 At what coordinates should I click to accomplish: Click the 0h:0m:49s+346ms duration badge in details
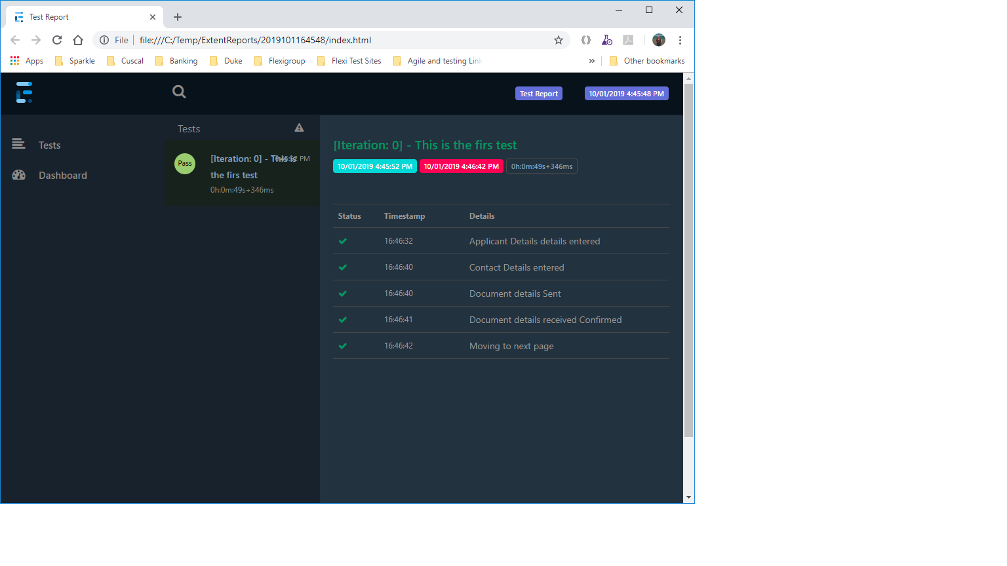coord(542,166)
